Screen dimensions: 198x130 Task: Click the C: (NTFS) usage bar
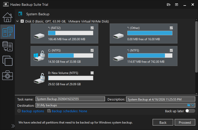tap(71, 55)
